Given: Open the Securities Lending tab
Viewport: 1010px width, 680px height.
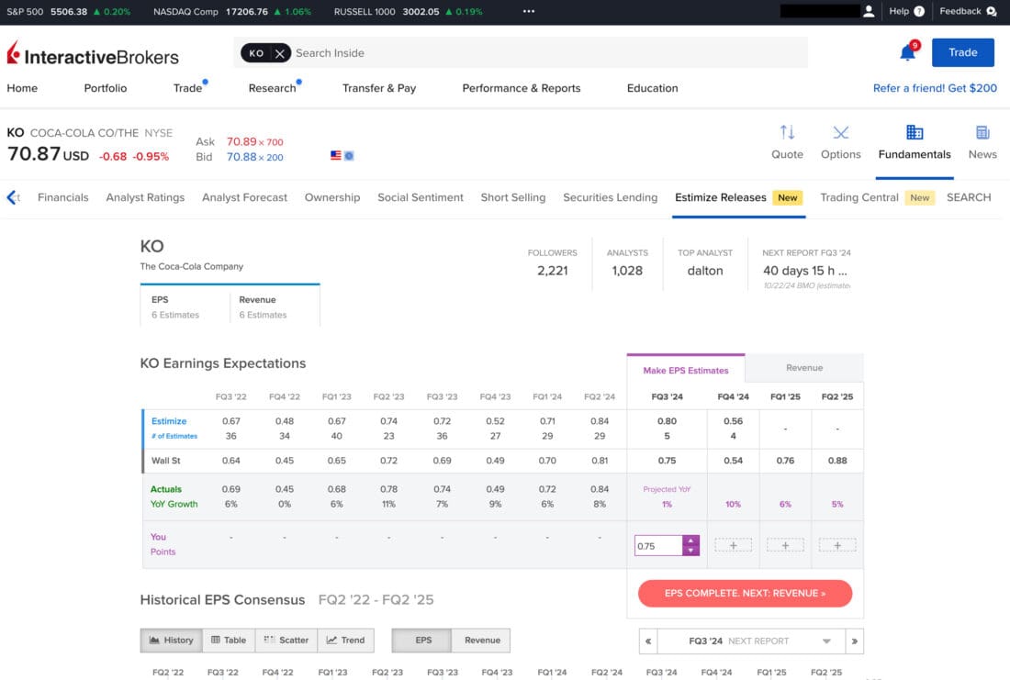Looking at the screenshot, I should tap(610, 197).
